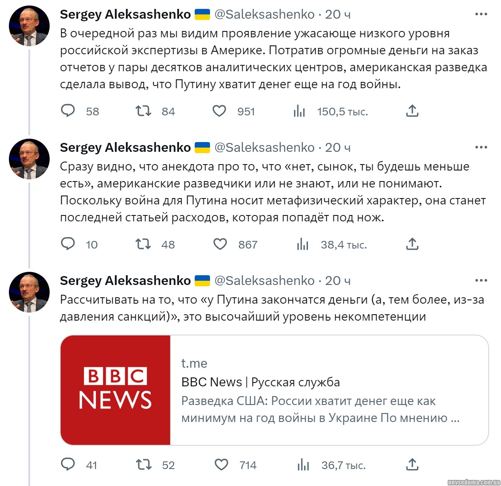Viewport: 501px width, 486px height.
Task: Share the first tweet about американская разведка
Action: point(412,111)
